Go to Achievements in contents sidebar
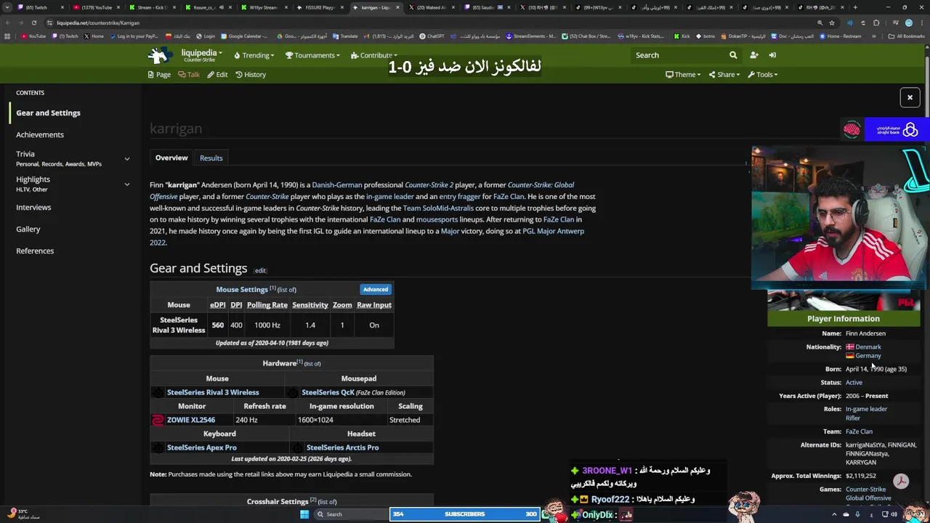The image size is (930, 523). [40, 134]
